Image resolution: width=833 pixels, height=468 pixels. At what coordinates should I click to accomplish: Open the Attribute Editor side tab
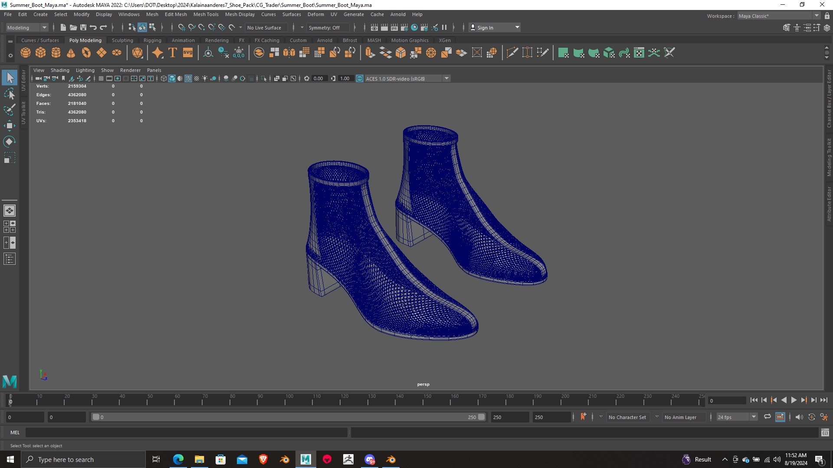(829, 204)
